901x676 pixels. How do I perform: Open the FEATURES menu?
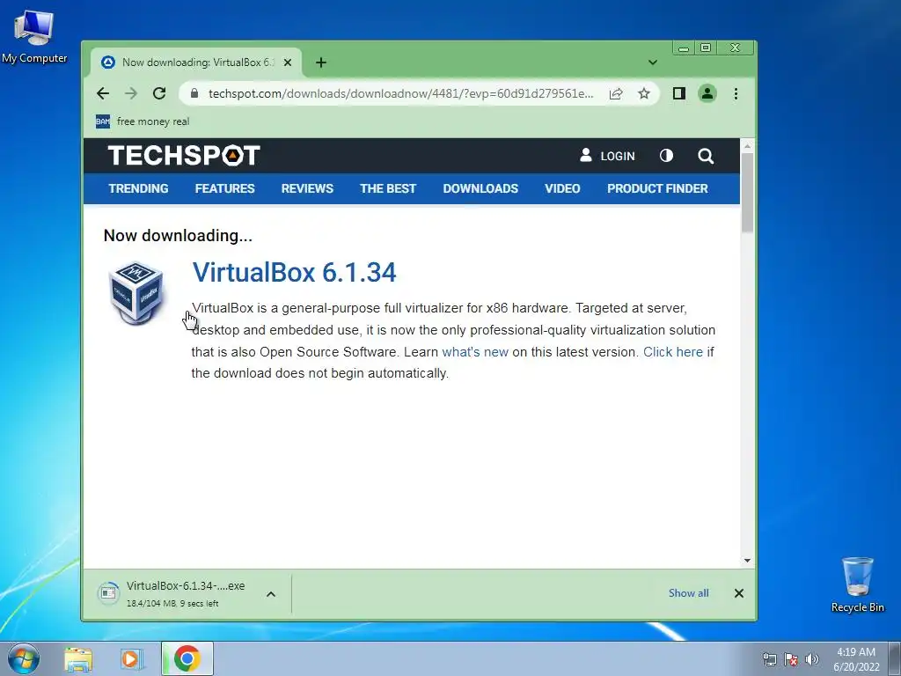click(x=224, y=188)
